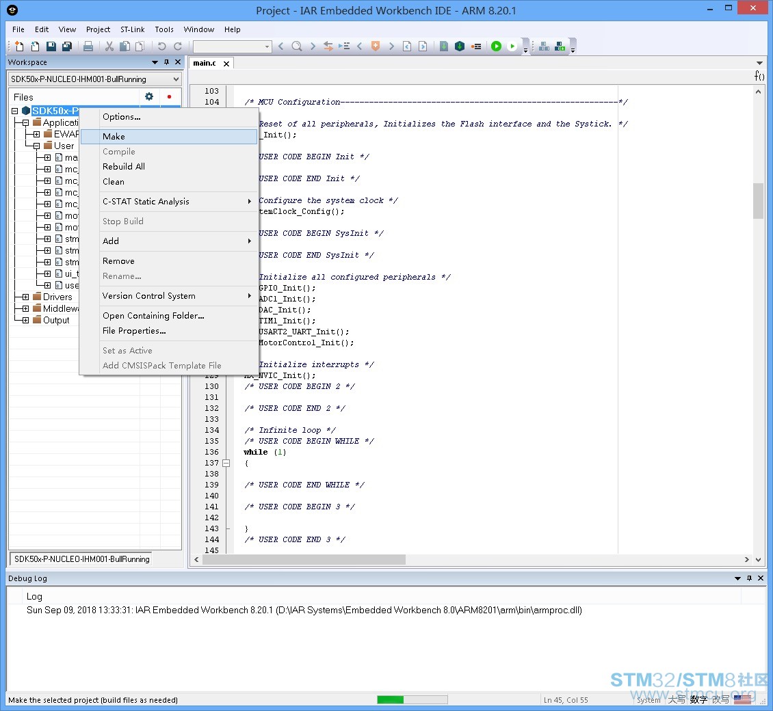
Task: Open the Project menu in menu bar
Action: pos(98,29)
